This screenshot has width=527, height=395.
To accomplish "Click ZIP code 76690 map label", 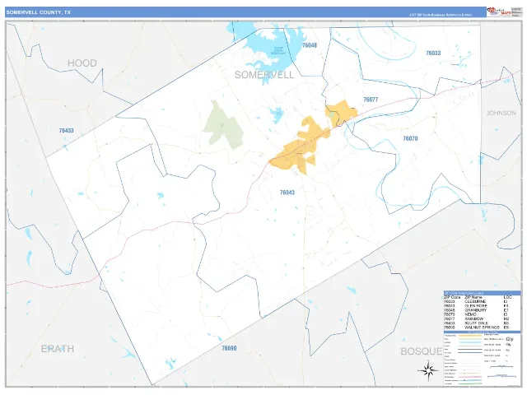I will 229,348.
